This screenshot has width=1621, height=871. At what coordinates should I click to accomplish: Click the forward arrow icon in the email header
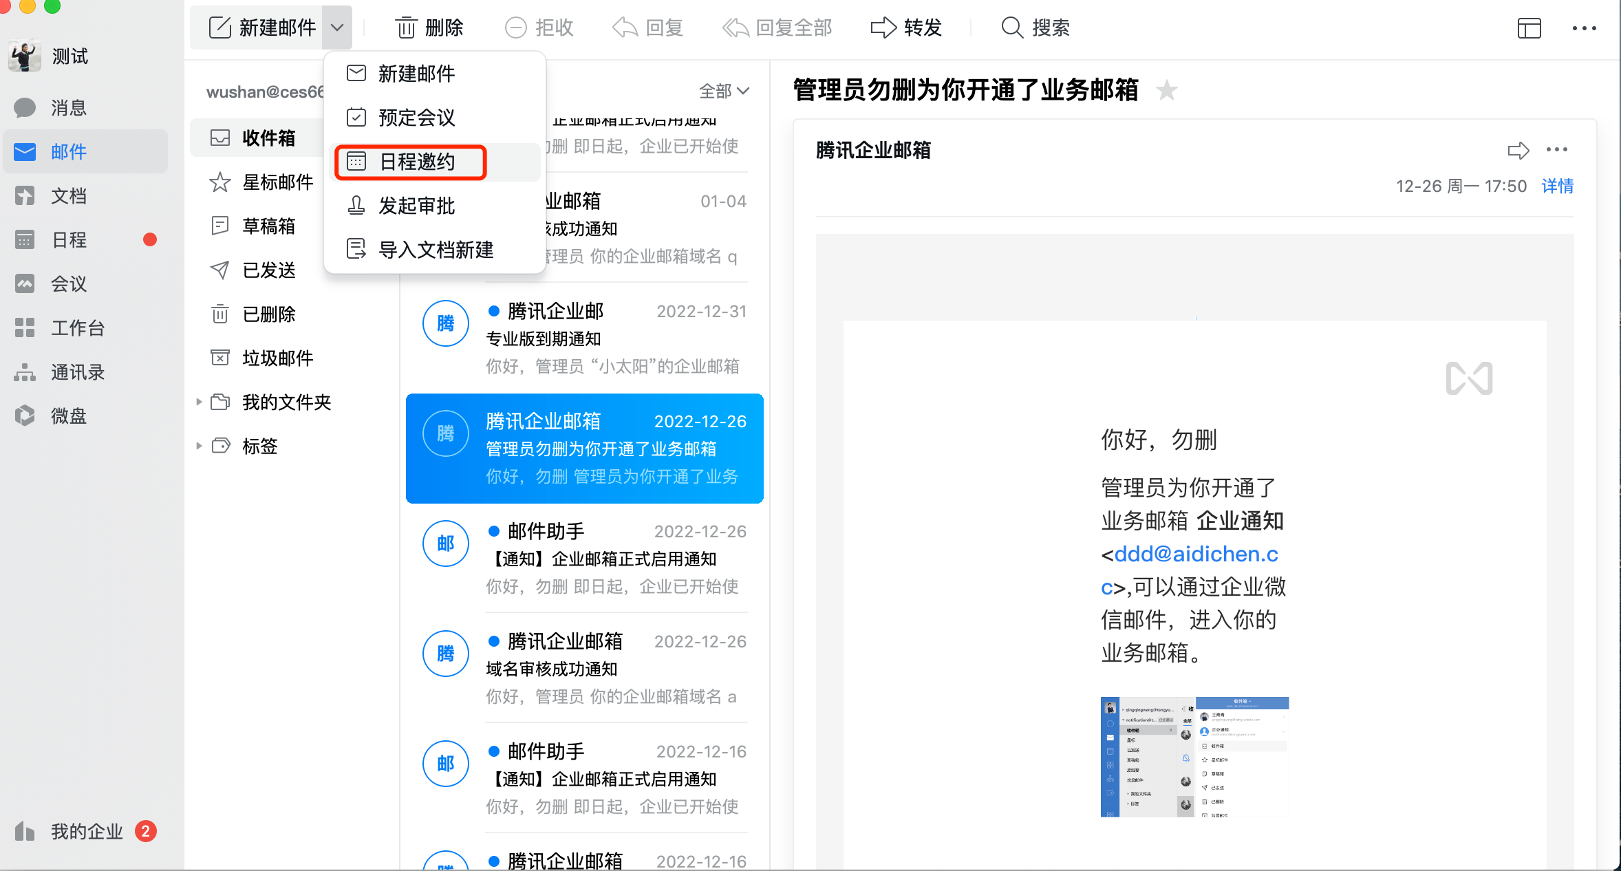[1518, 150]
